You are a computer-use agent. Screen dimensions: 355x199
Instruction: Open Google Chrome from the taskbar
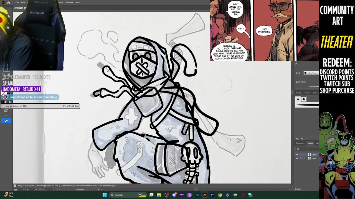point(220,195)
